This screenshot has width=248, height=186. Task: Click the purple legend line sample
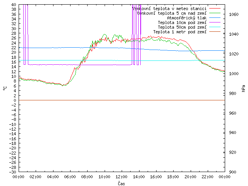pos(215,22)
